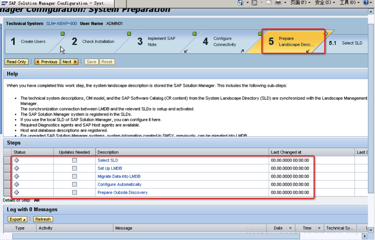This screenshot has width=375, height=240.
Task: Open the Time column filter dropdown
Action: pyautogui.click(x=319, y=228)
